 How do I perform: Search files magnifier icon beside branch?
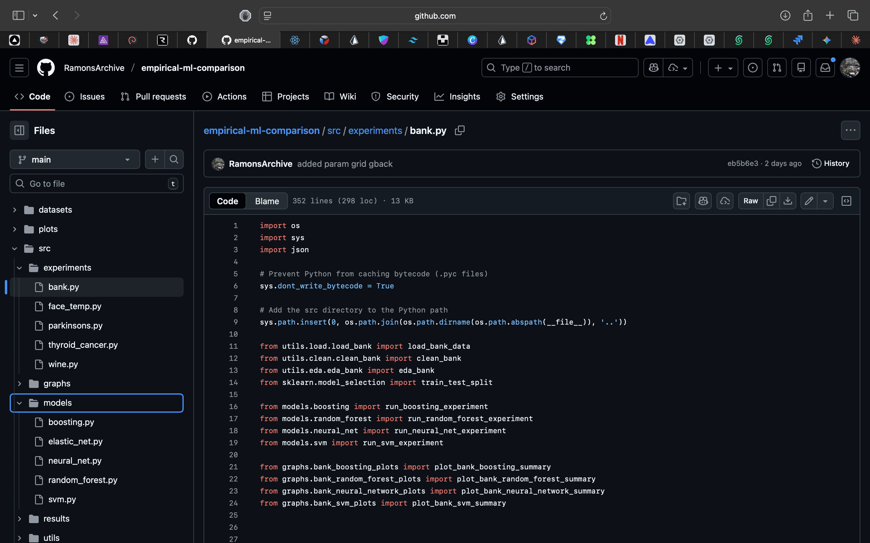click(174, 159)
